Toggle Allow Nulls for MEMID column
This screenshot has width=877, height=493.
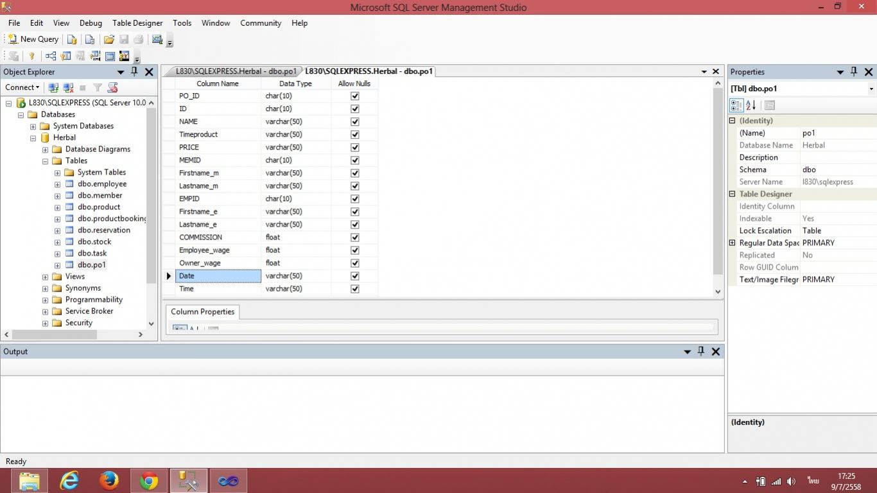pos(355,160)
